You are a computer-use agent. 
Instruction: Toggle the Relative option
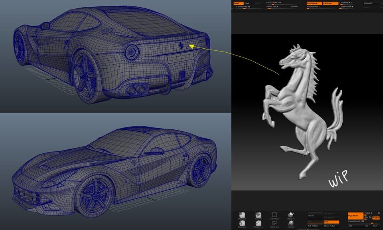coord(330,3)
